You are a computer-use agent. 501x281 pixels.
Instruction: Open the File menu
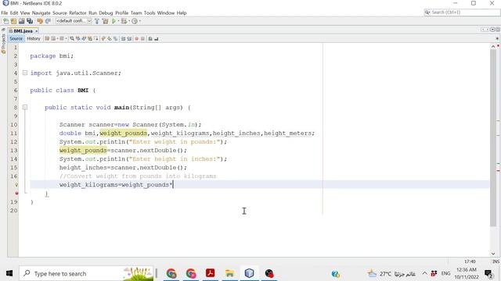pyautogui.click(x=5, y=13)
